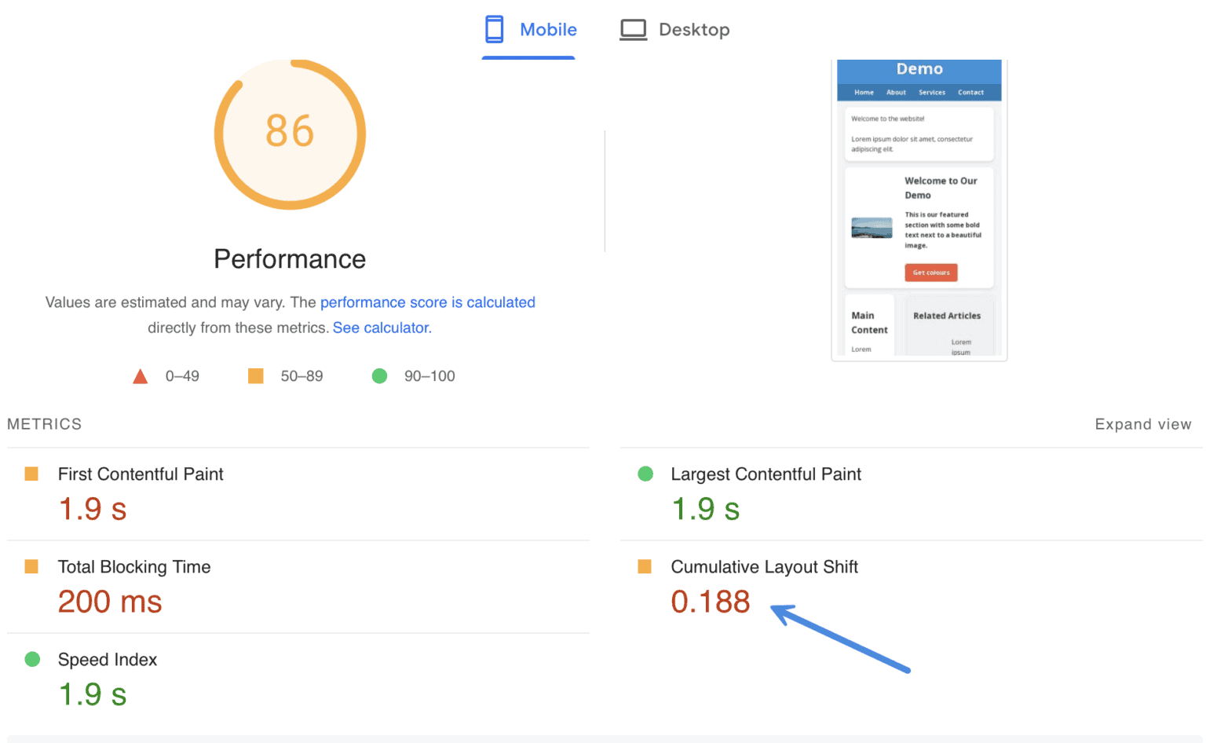
Task: Click the orange indicator beside Total Blocking Time
Action: click(32, 565)
